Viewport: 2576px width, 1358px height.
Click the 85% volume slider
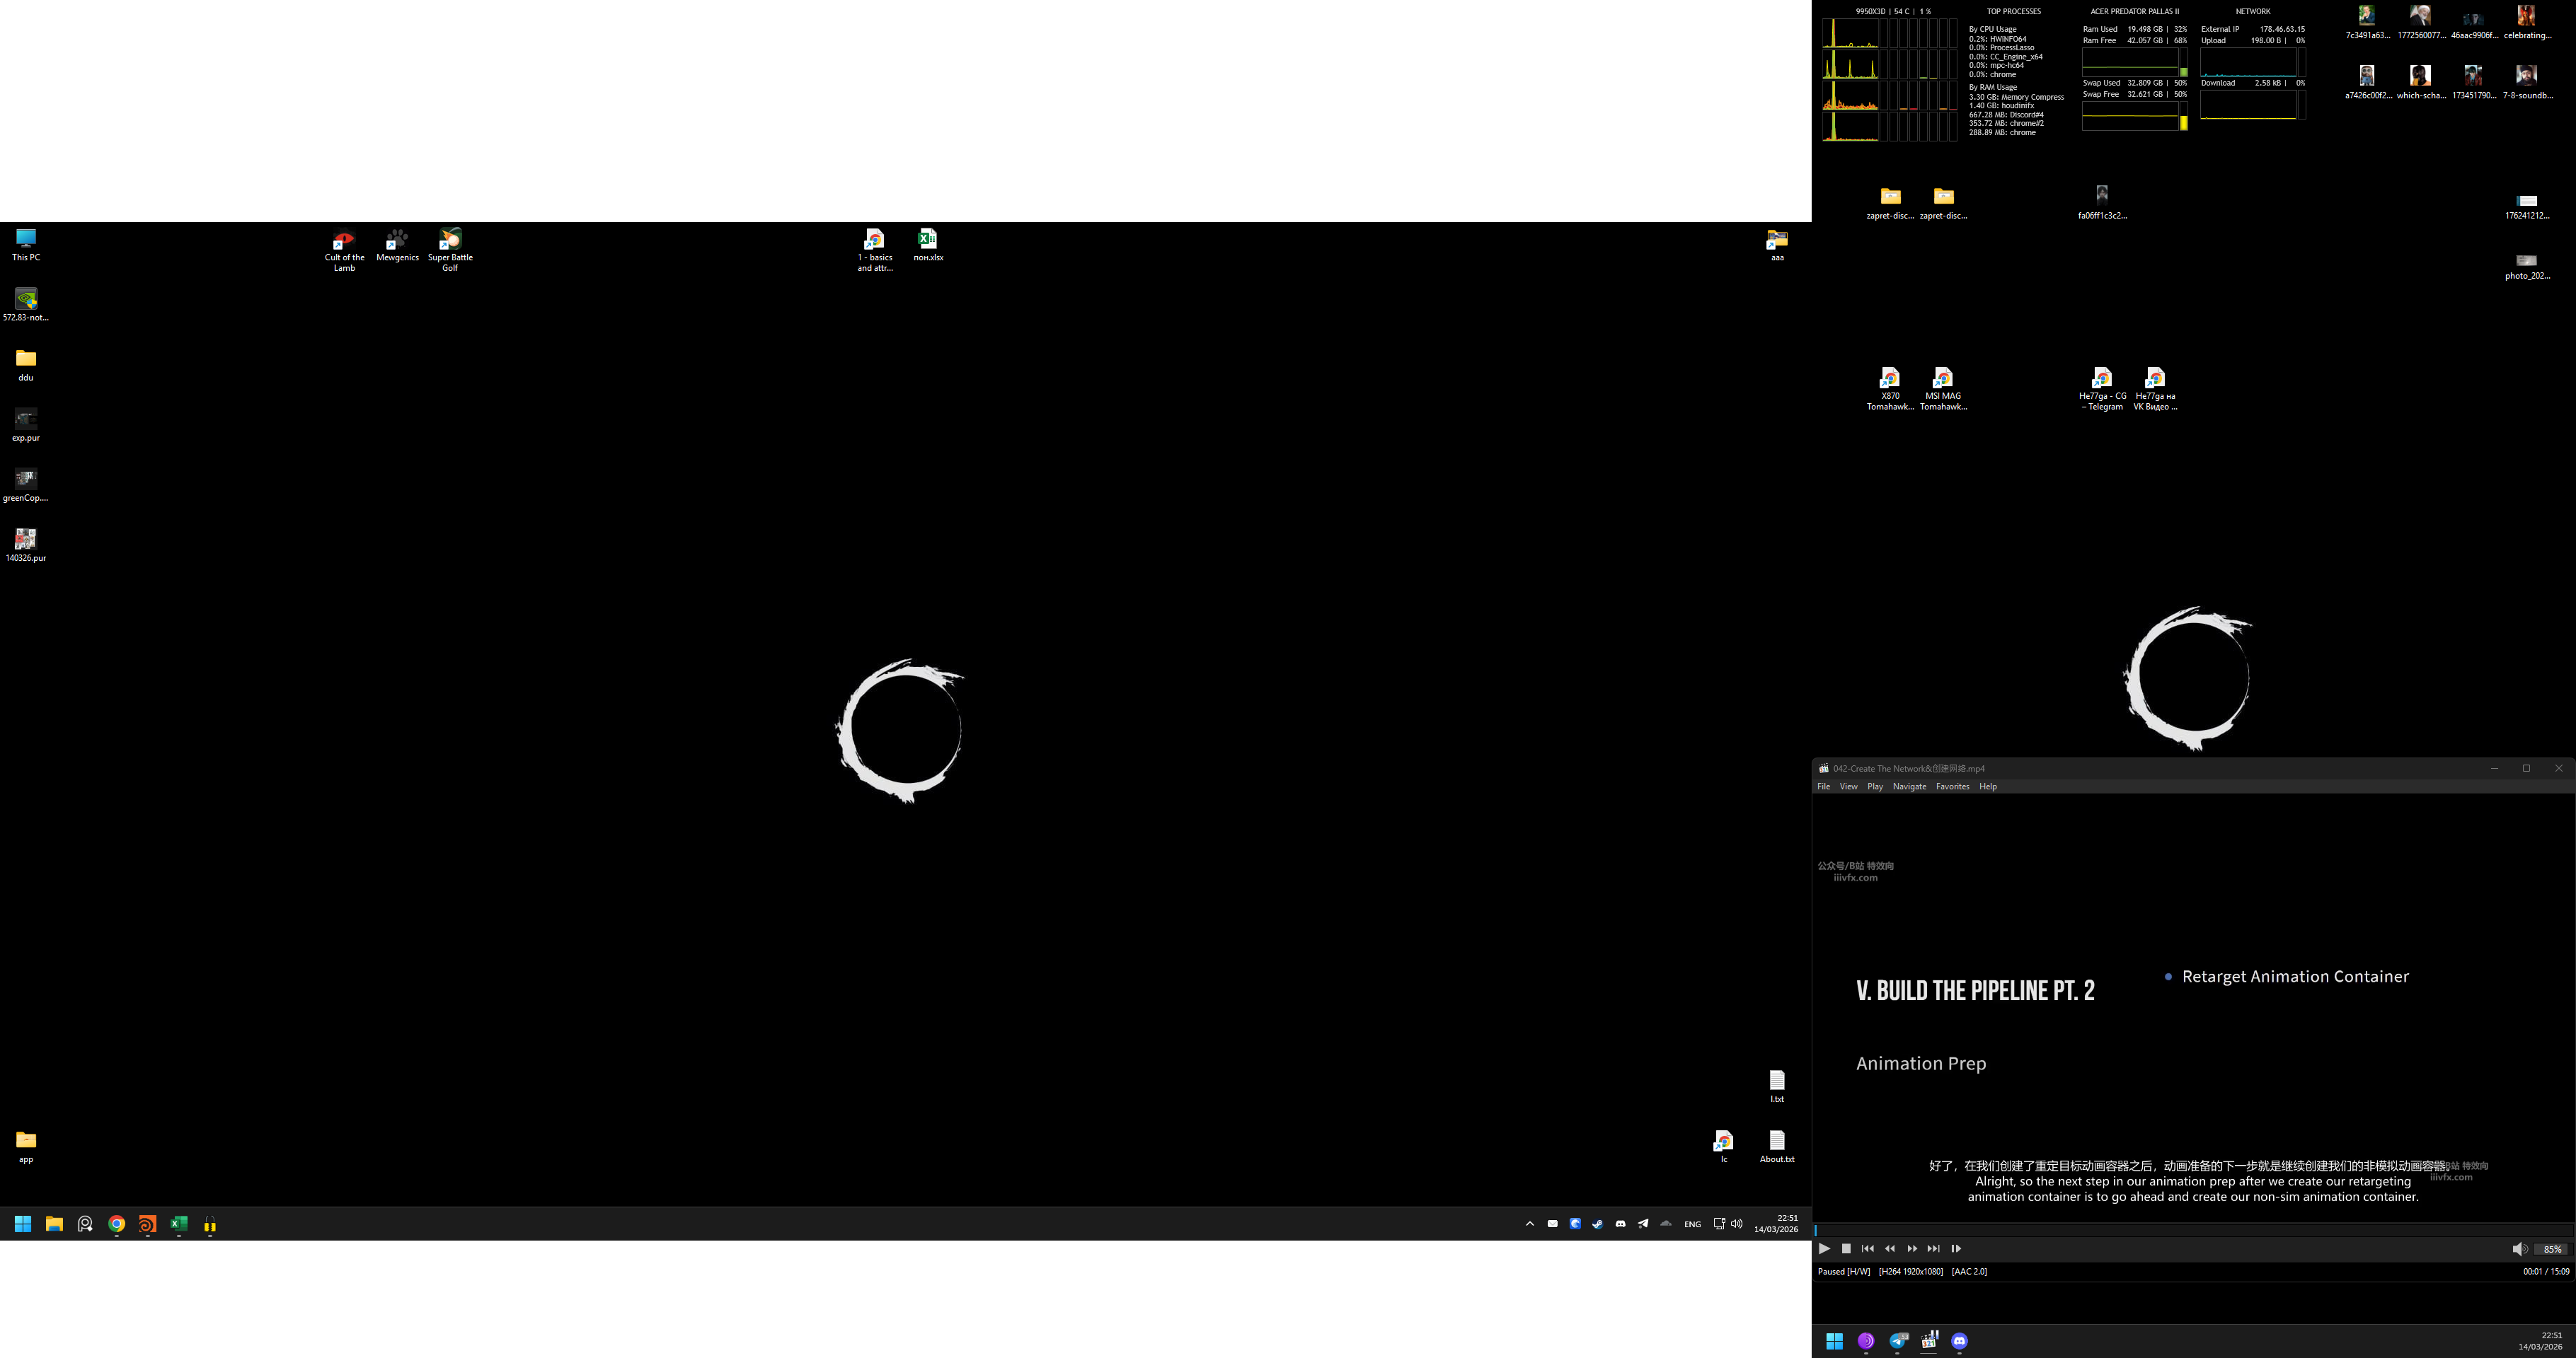pyautogui.click(x=2552, y=1249)
